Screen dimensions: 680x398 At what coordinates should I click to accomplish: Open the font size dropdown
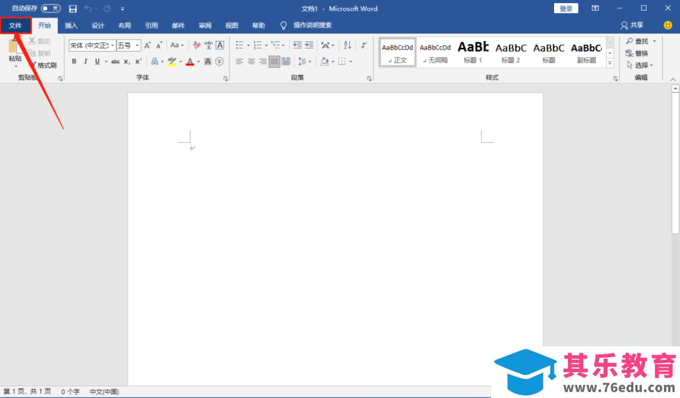click(x=137, y=45)
